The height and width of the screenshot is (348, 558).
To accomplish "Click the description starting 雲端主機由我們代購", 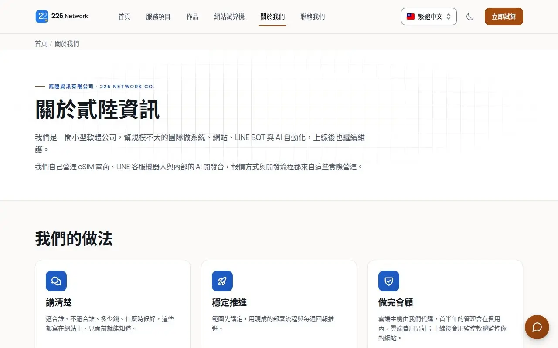I will [442, 328].
